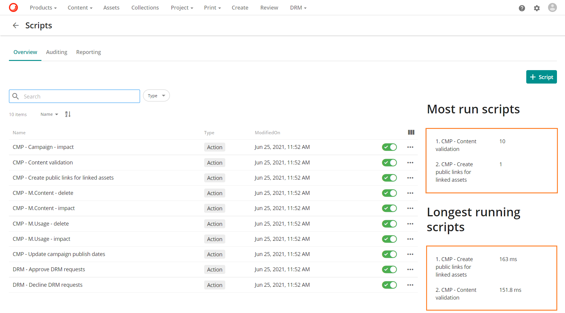Toggle CMP - M.Content - impact script
Image resolution: width=565 pixels, height=313 pixels.
(x=389, y=208)
